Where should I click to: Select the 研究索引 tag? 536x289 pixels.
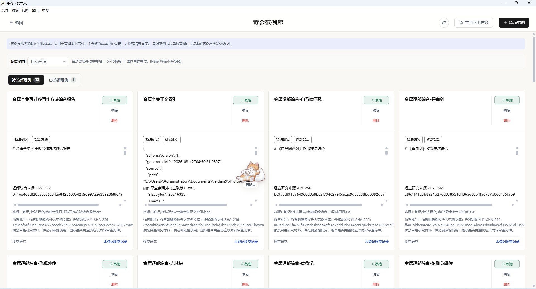click(172, 140)
